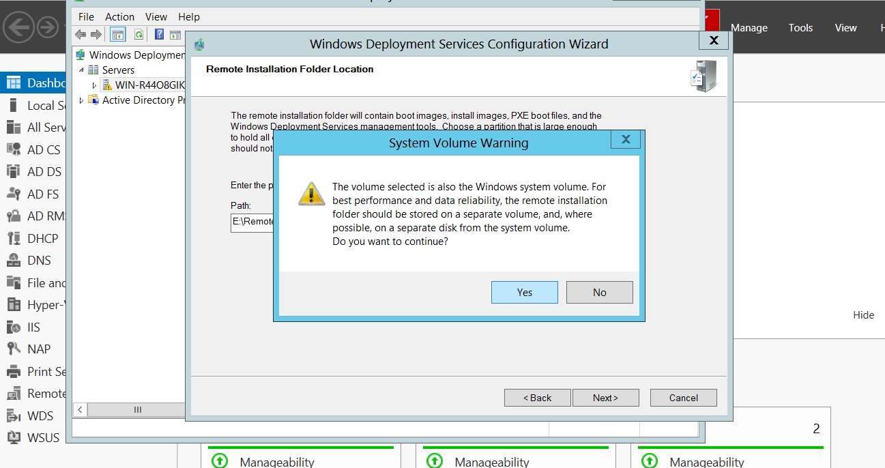The image size is (885, 468).
Task: Click the MMC toolbar Back arrow
Action: tap(81, 35)
